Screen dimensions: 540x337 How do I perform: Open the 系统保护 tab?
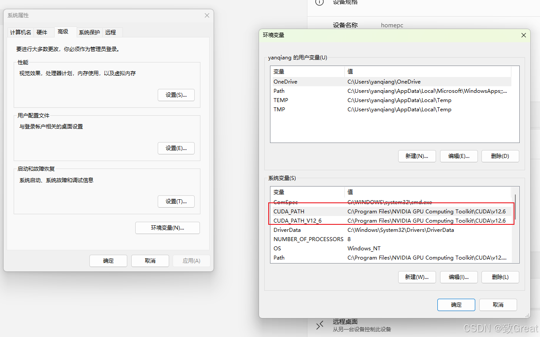coord(89,32)
